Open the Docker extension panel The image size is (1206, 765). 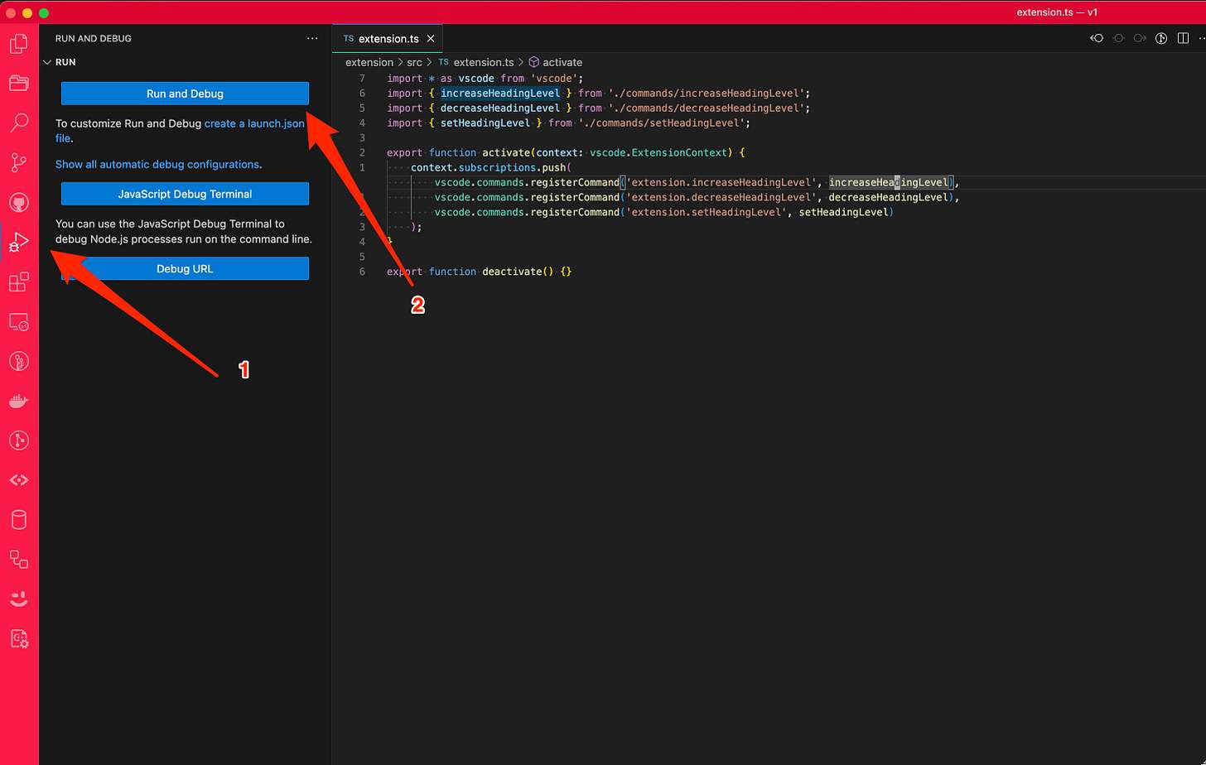[18, 401]
